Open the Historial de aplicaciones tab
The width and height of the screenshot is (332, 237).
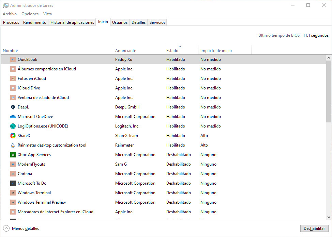(x=72, y=22)
